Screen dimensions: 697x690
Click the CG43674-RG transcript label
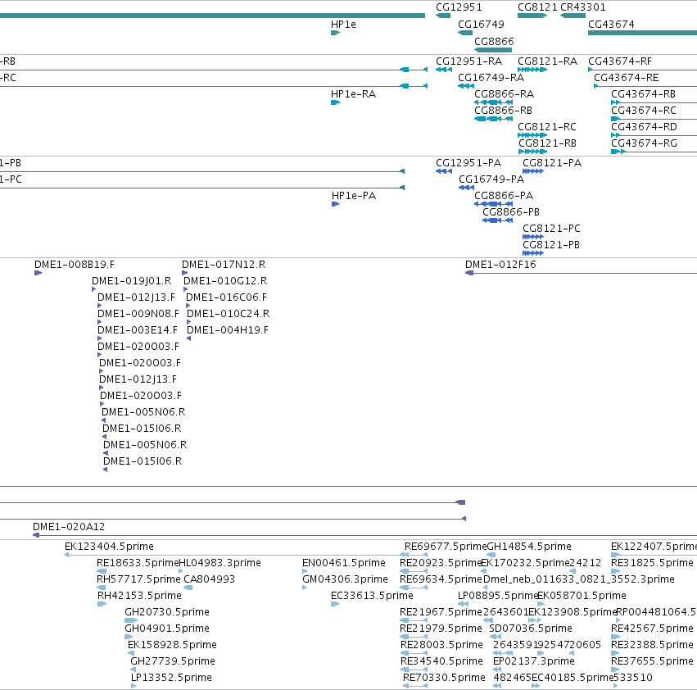coord(644,143)
